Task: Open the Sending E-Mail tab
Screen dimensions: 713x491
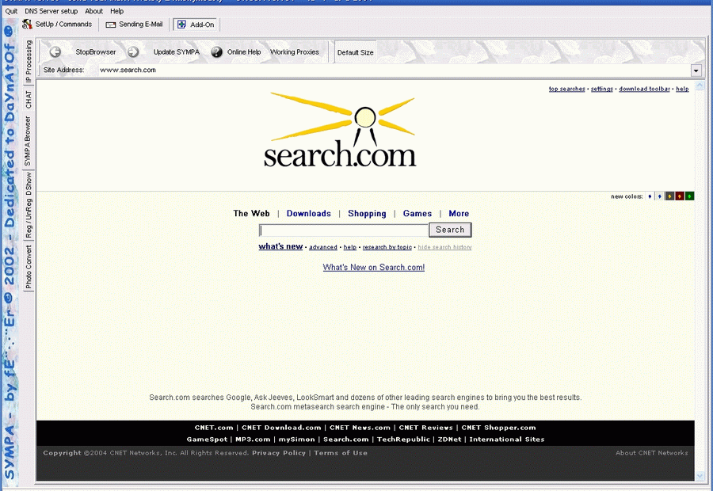Action: (134, 25)
